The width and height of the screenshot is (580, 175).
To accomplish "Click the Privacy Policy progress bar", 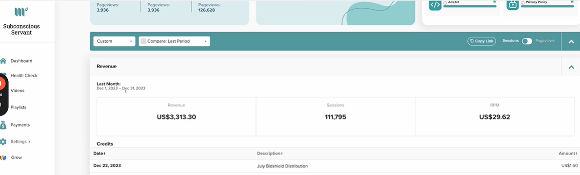I will coord(547,6).
